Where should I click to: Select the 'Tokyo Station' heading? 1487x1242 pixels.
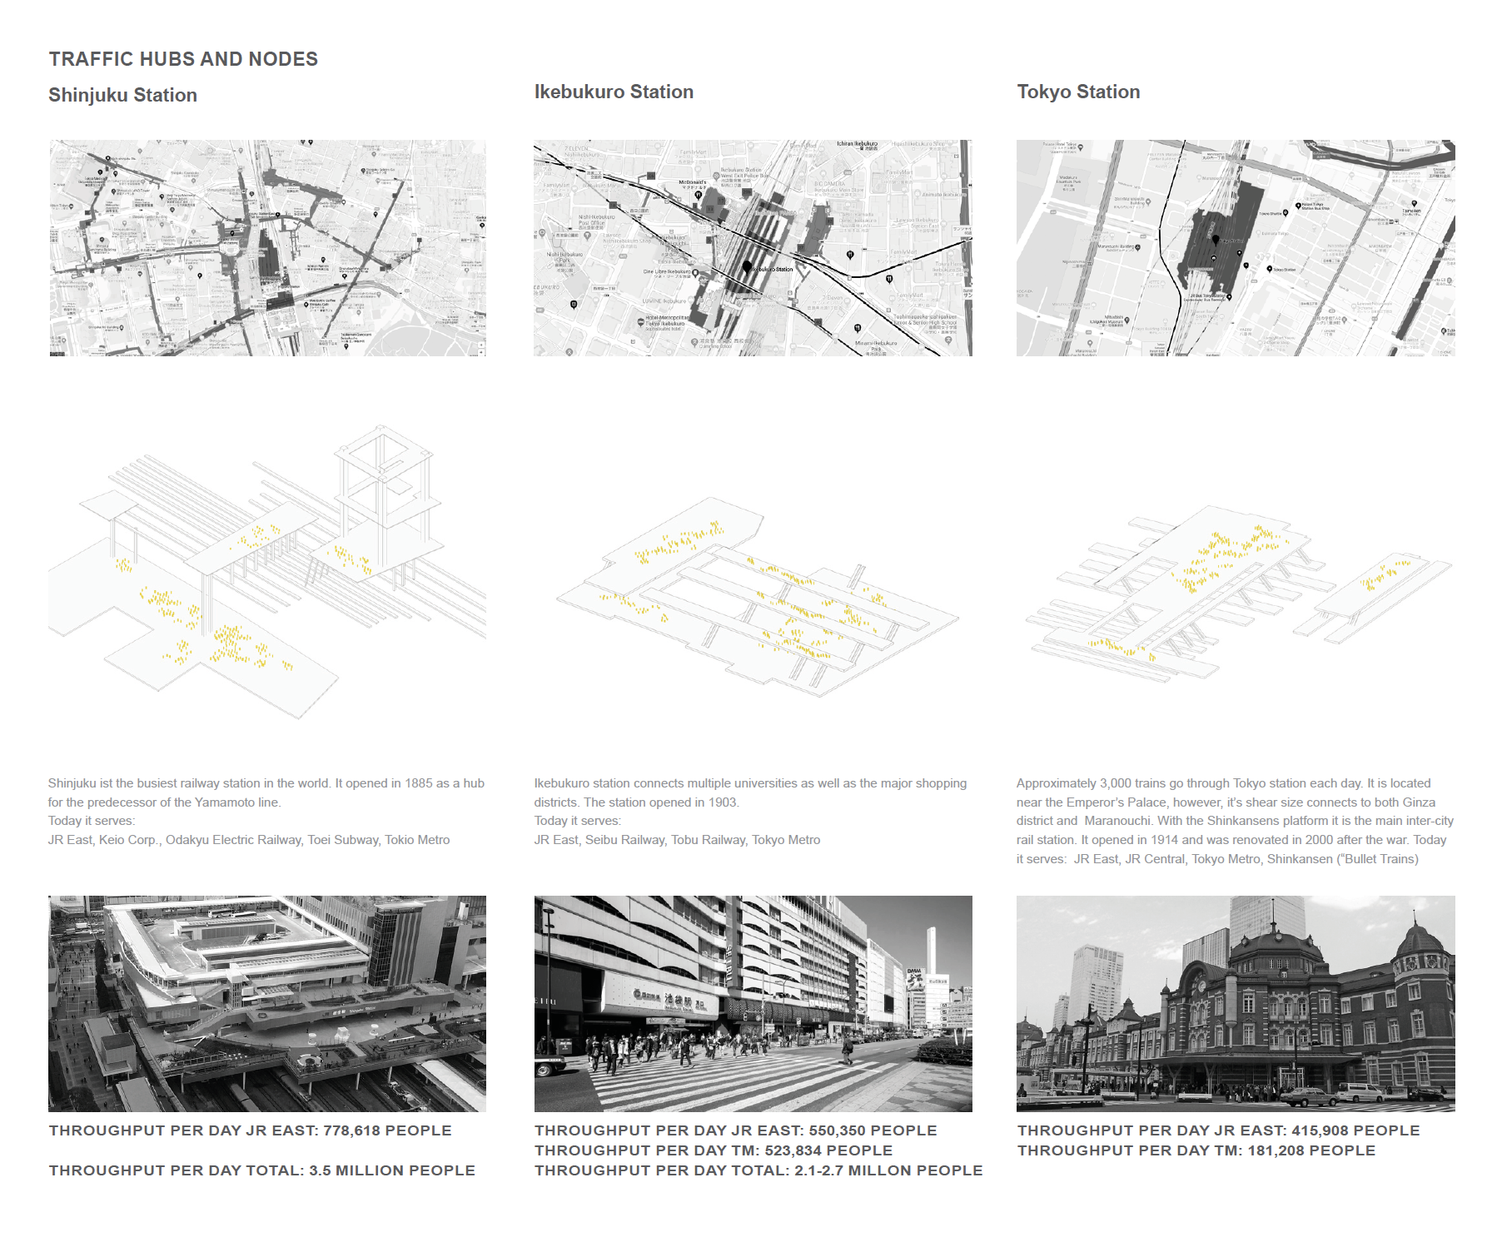point(1078,92)
